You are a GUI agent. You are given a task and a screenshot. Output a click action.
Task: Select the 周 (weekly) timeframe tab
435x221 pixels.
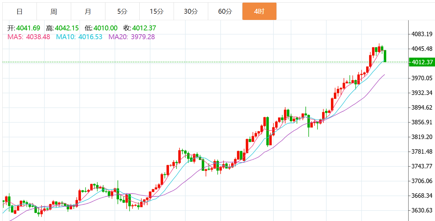point(54,11)
